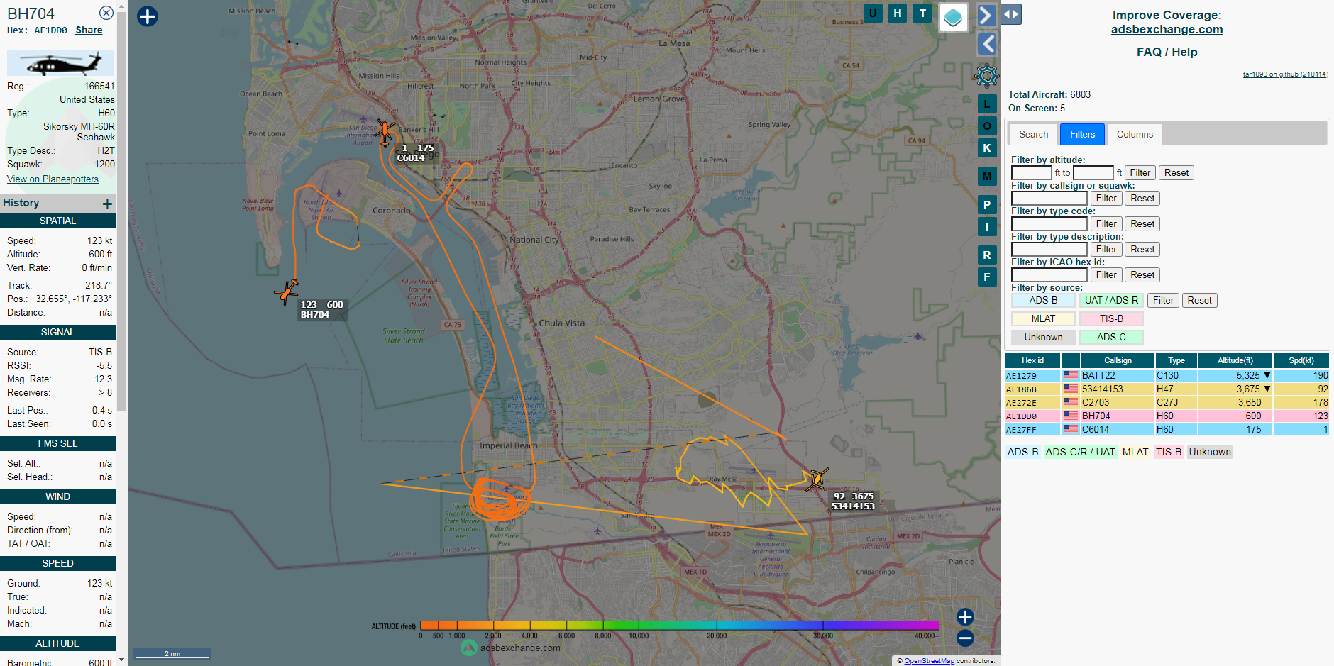
Task: Select the C2703 aircraft row
Action: click(1167, 403)
